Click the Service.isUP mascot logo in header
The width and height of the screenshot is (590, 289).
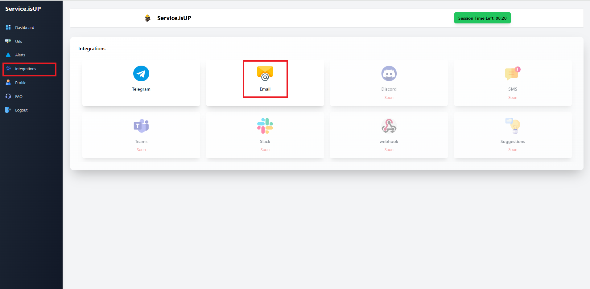[148, 18]
